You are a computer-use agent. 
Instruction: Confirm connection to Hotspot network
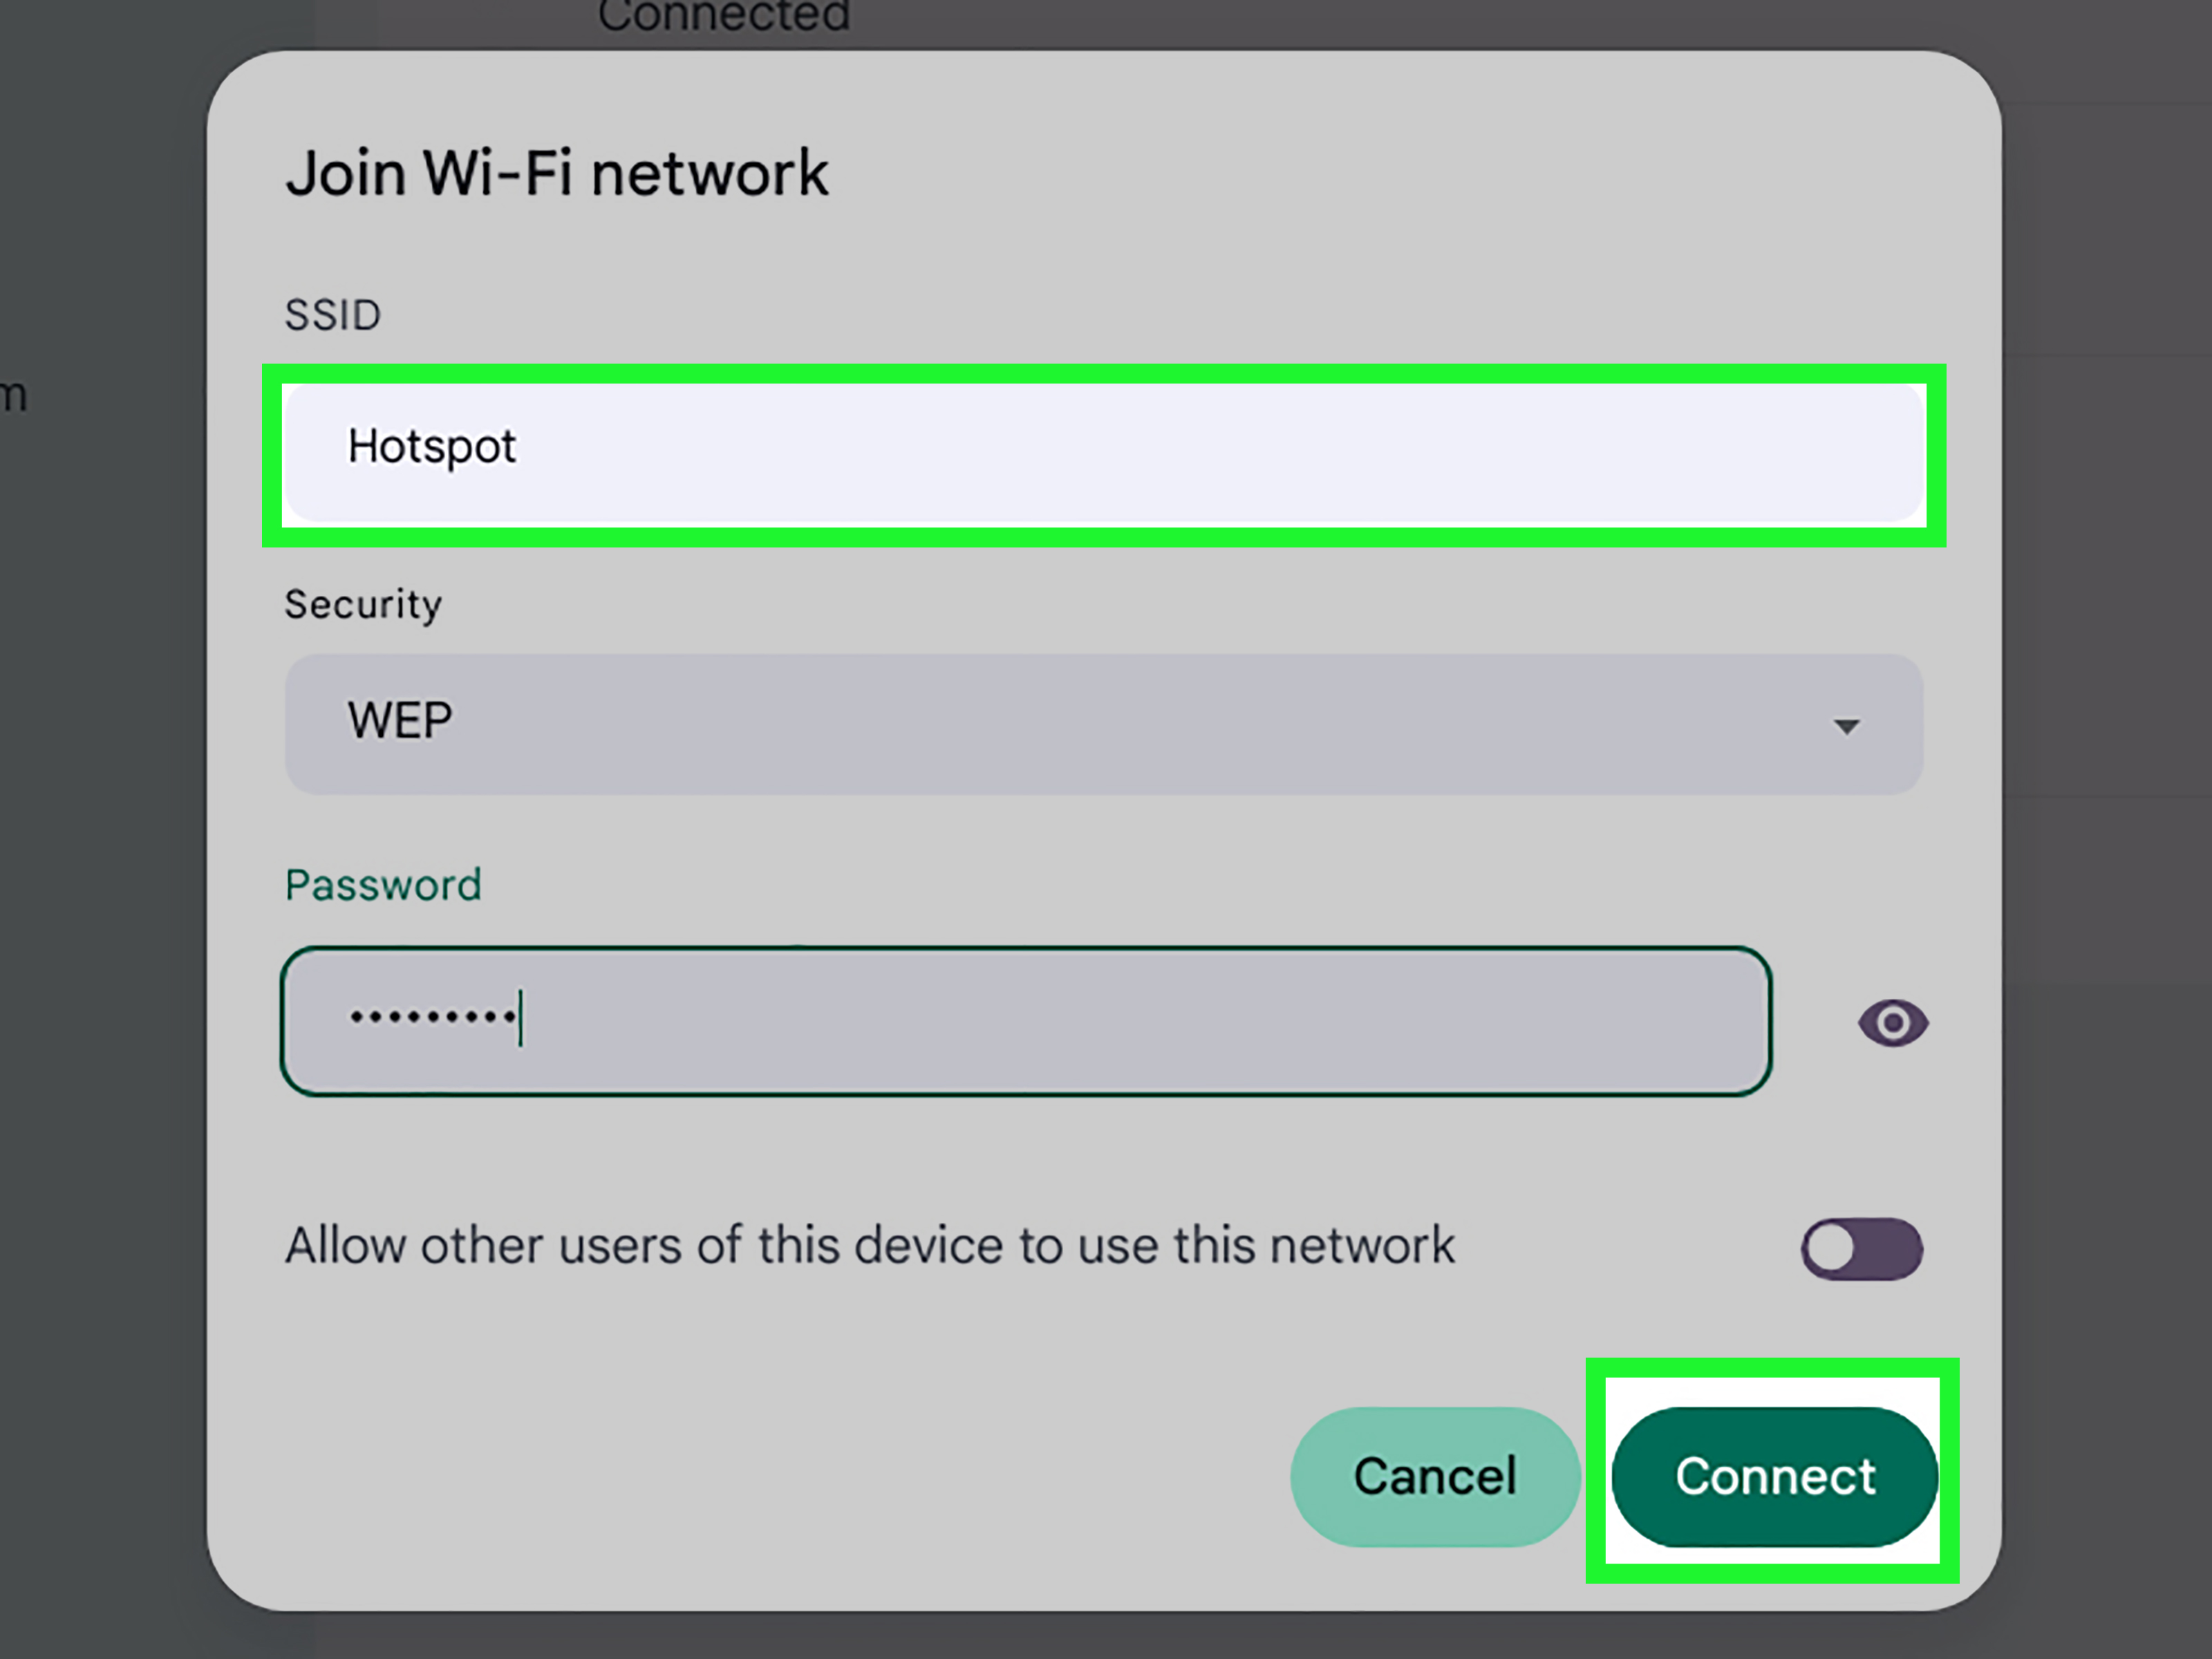1775,1477
